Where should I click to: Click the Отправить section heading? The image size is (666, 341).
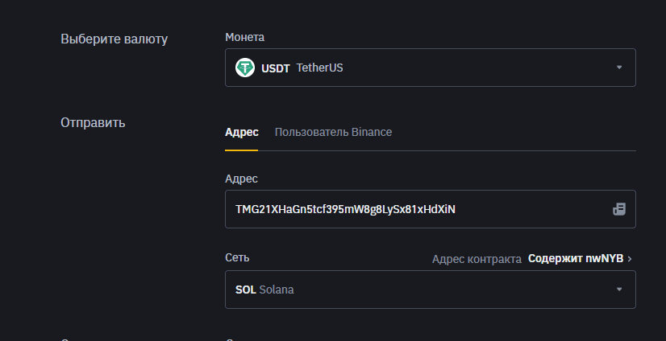coord(93,122)
